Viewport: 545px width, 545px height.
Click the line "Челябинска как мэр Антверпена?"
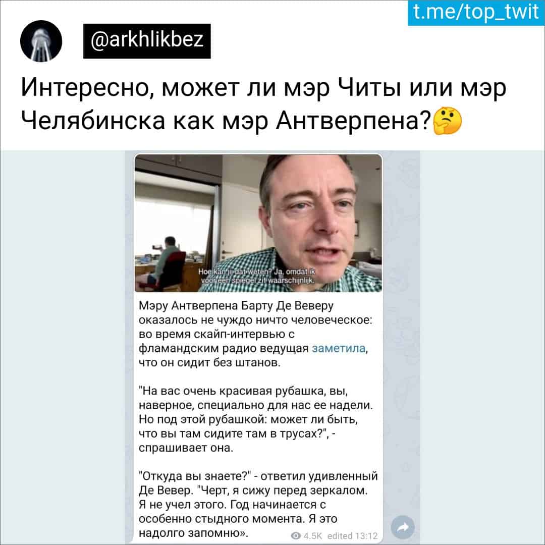226,121
